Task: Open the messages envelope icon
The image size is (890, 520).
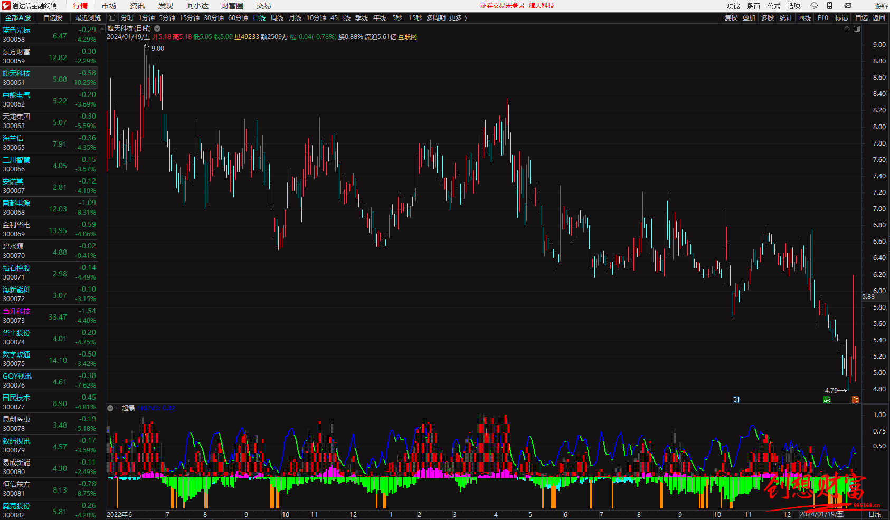Action: [x=848, y=6]
